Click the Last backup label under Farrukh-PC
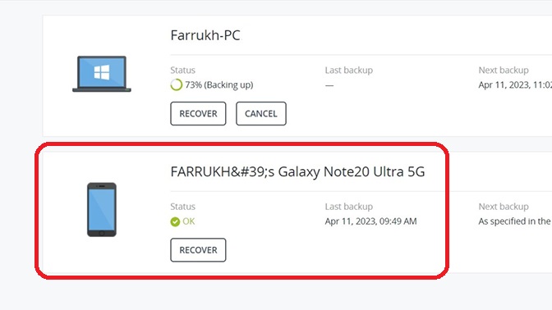Viewport: 552px width, 310px height. pos(349,71)
